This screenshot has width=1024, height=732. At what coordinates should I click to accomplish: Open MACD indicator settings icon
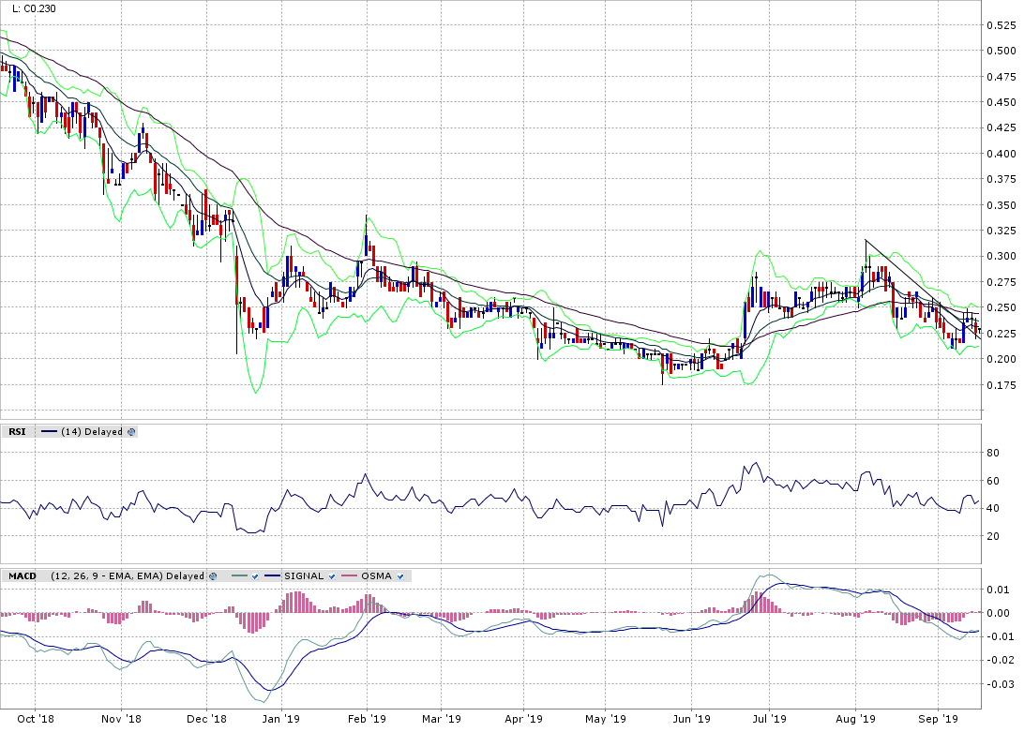[213, 576]
